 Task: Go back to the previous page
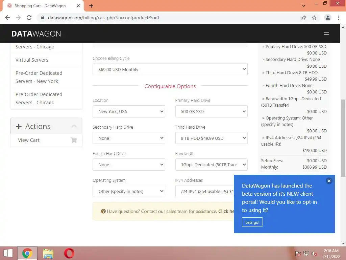[7, 18]
